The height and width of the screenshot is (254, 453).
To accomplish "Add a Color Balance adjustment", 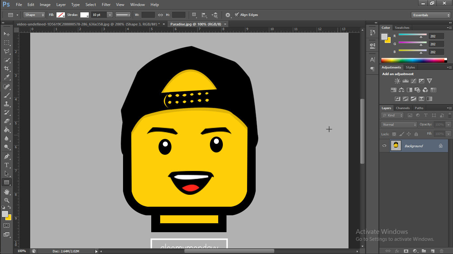I will point(402,90).
